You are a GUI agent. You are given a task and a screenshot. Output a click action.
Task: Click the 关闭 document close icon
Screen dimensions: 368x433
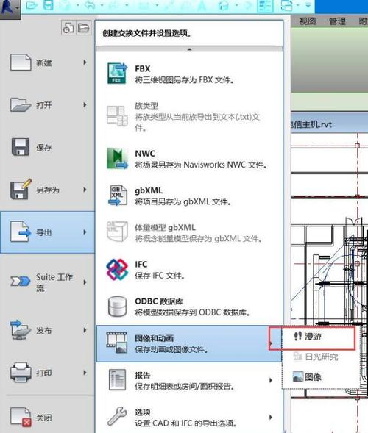21,417
